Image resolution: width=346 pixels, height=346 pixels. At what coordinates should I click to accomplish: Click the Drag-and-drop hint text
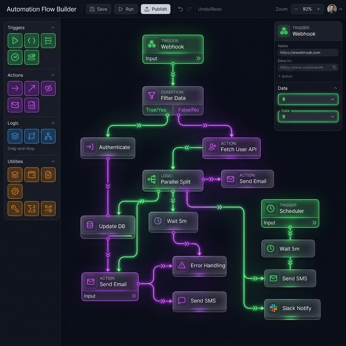[x=21, y=149]
